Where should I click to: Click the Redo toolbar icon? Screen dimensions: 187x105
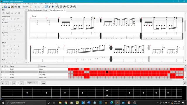27,7
